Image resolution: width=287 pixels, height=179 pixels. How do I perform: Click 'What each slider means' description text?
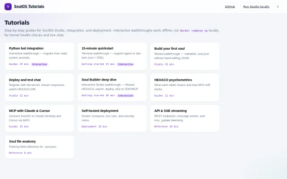(x=182, y=87)
